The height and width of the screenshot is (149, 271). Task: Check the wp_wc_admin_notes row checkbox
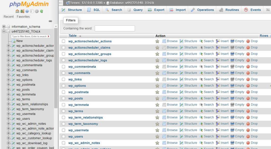[x=64, y=143]
